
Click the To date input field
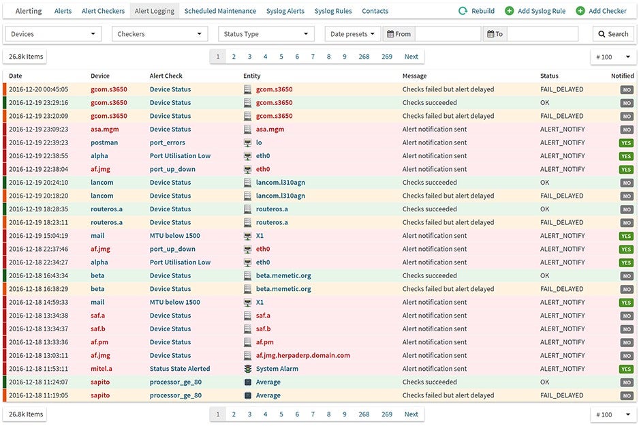(542, 34)
